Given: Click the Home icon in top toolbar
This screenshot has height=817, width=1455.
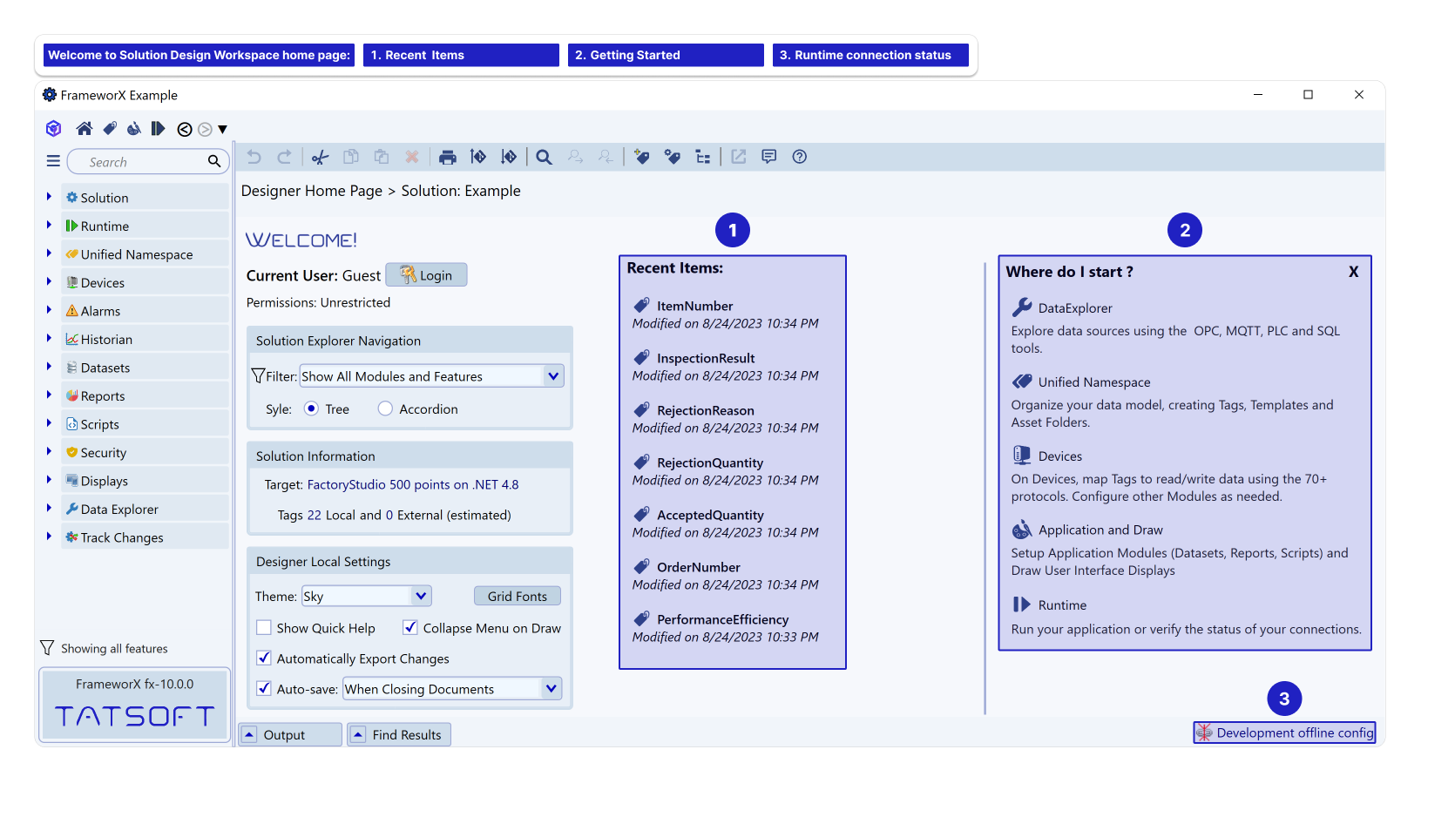Looking at the screenshot, I should point(85,129).
